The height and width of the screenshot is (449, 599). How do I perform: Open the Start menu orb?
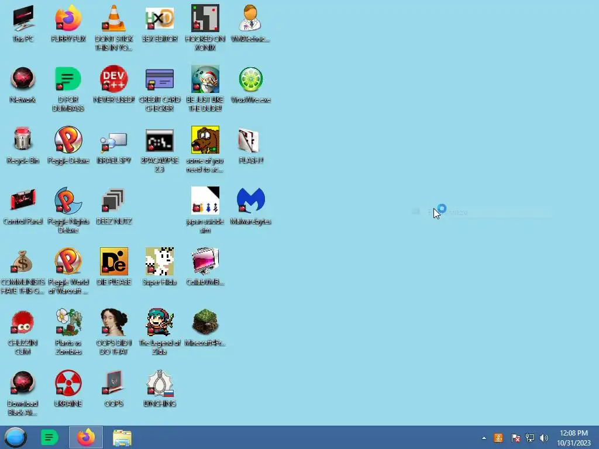pos(15,437)
